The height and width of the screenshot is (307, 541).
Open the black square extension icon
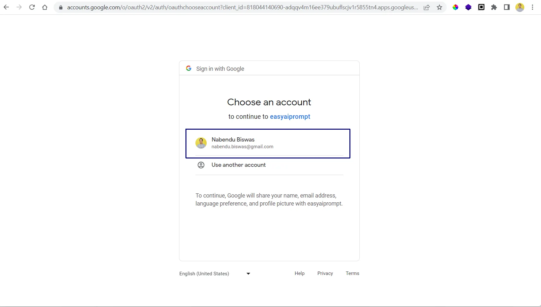point(481,7)
